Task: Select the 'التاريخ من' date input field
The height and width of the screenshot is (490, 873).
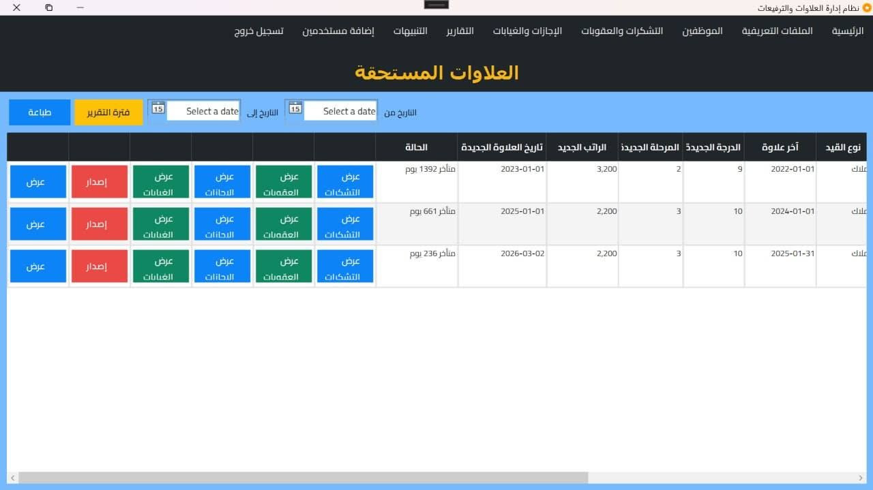Action: point(340,111)
